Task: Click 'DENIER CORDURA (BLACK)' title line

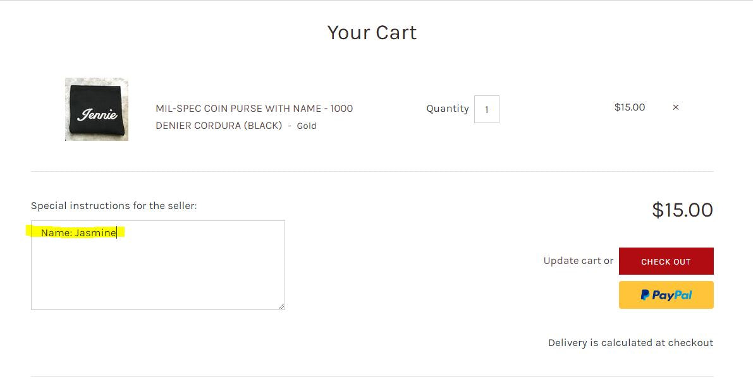Action: 219,126
